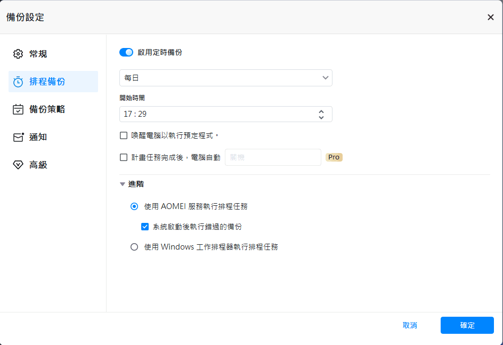Click the stopwatch icon for 排程備份

pyautogui.click(x=18, y=82)
